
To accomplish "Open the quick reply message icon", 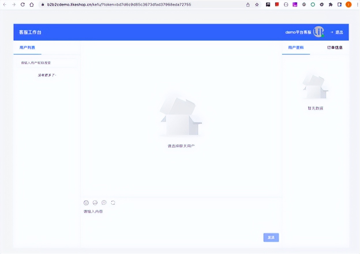I will pos(104,203).
